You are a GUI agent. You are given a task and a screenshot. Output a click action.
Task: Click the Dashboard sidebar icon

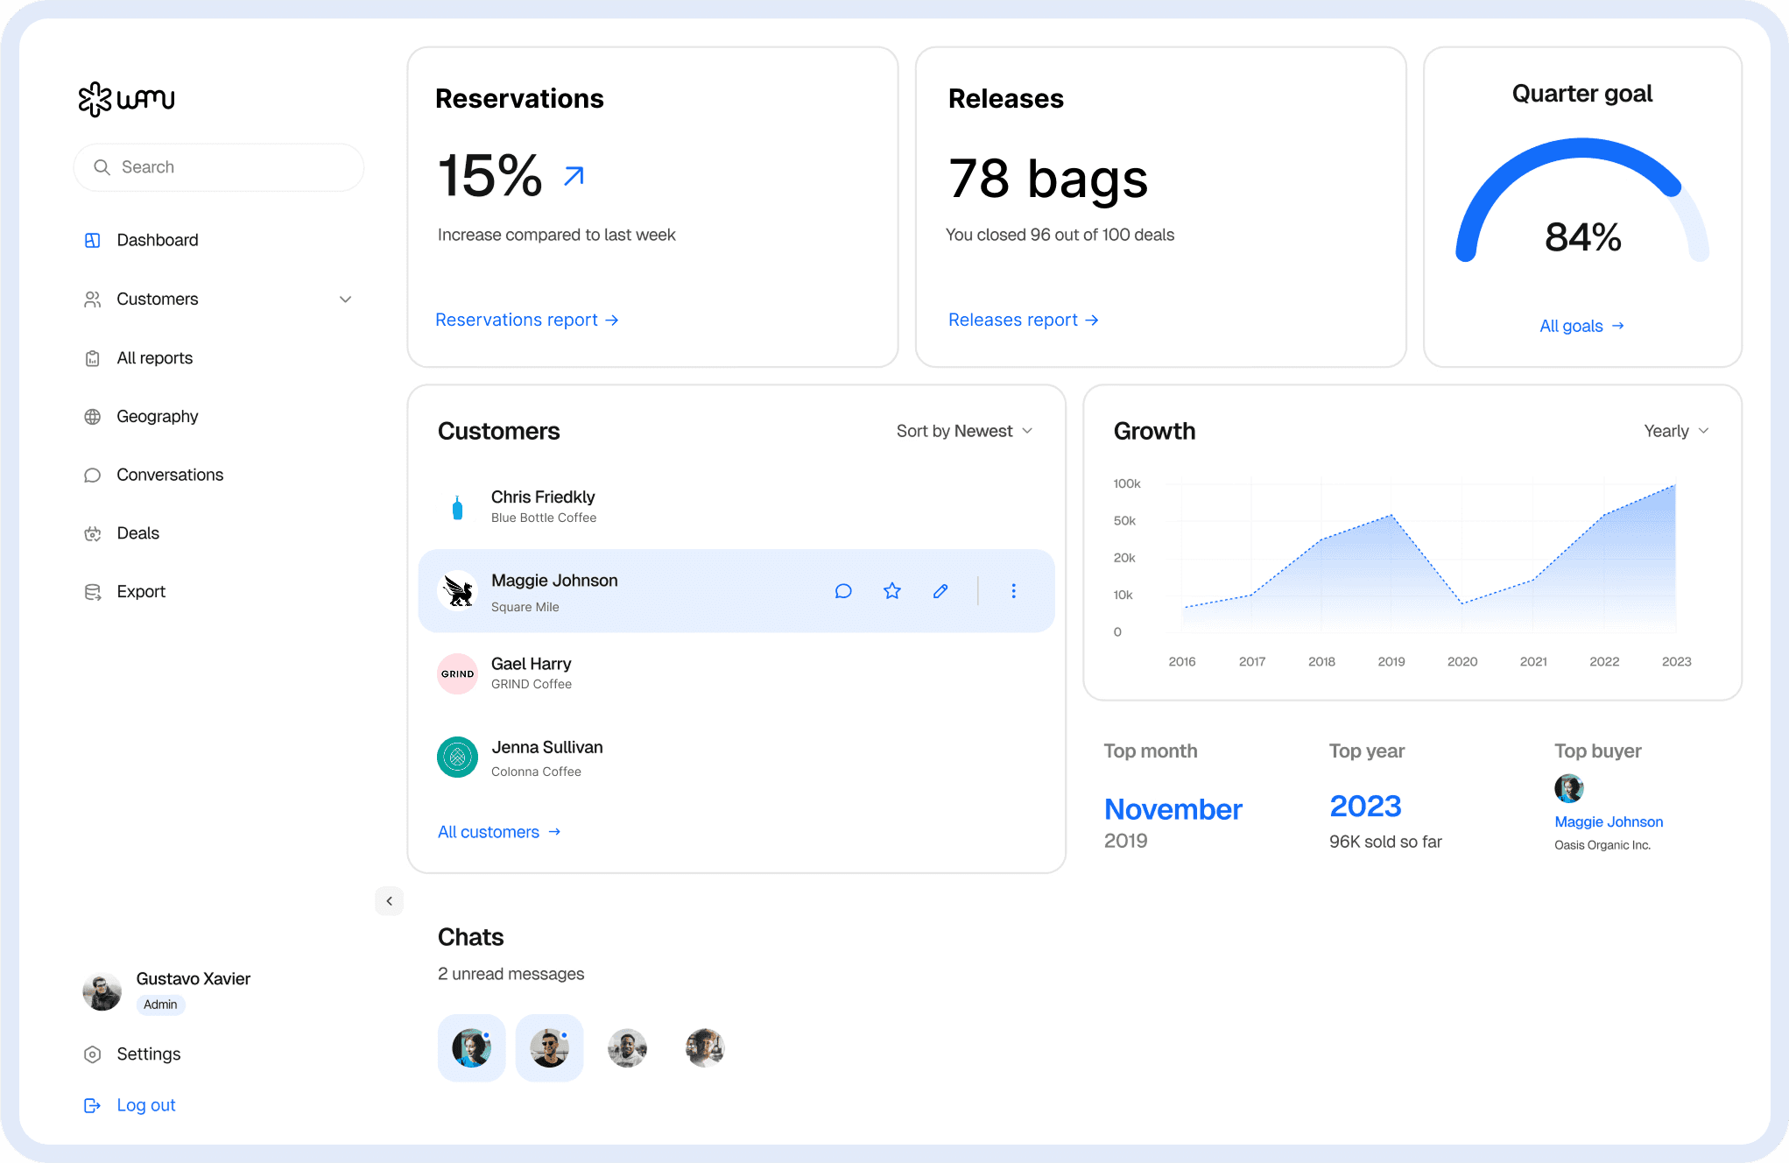[x=92, y=240]
